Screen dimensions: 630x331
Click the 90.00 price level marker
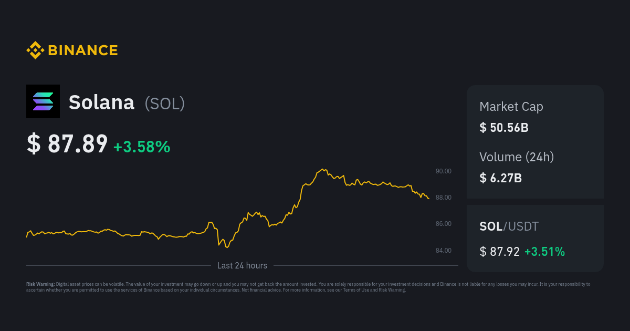pyautogui.click(x=443, y=171)
